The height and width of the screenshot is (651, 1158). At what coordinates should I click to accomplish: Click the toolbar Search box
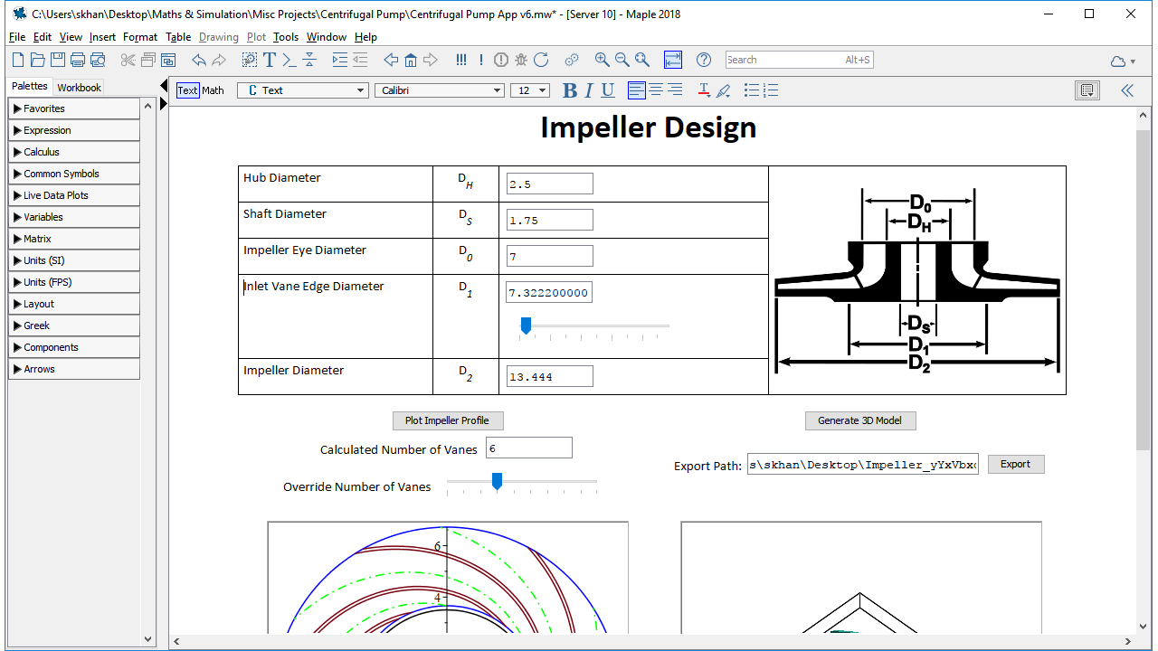pos(799,60)
